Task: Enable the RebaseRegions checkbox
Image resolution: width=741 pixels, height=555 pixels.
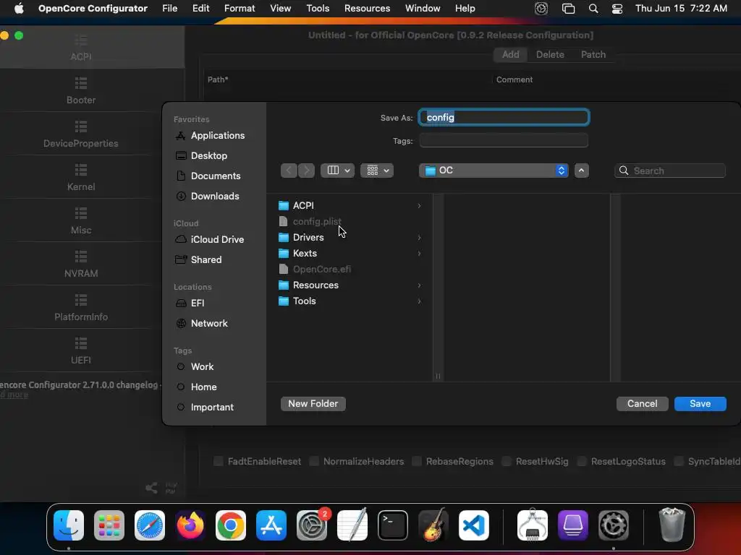Action: [417, 461]
